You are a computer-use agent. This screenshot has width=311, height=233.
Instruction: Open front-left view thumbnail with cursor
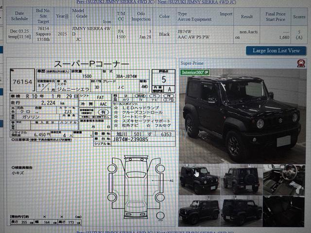200,180
